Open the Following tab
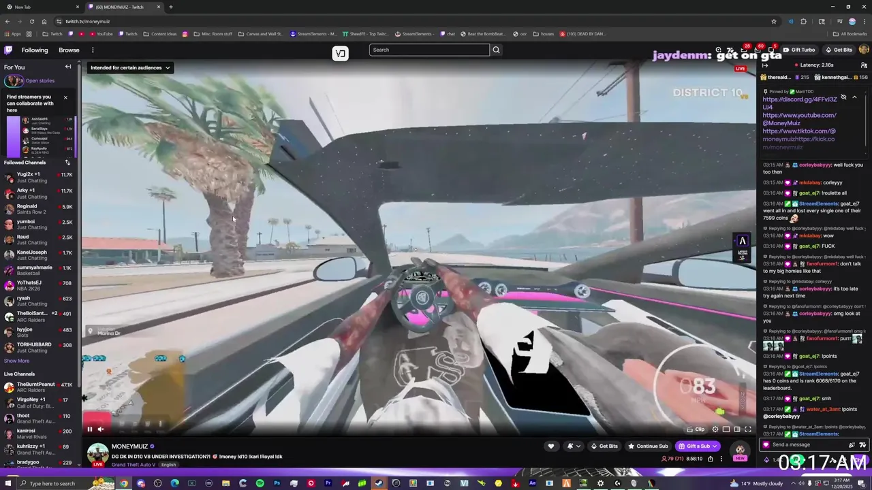872x490 pixels. click(35, 50)
